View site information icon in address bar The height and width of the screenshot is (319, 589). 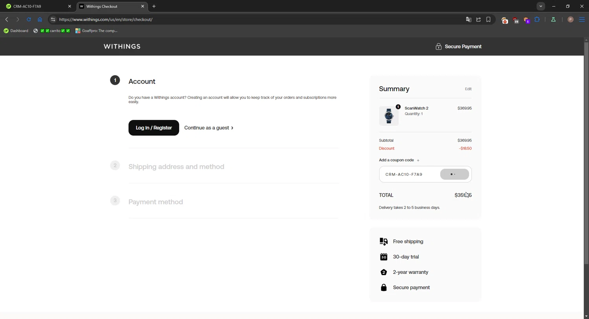coord(53,20)
